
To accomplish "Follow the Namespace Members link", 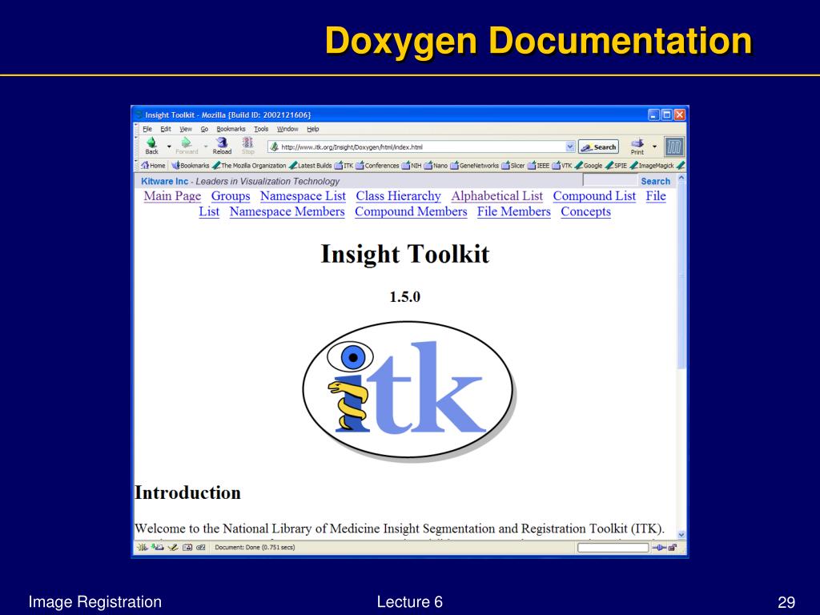I will coord(287,211).
